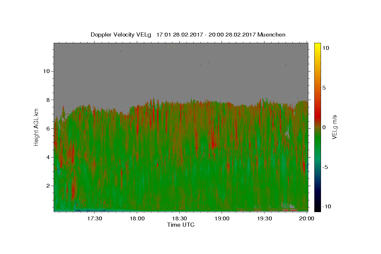Click the 19:00 time axis label
This screenshot has width=381, height=254.
coord(222,218)
